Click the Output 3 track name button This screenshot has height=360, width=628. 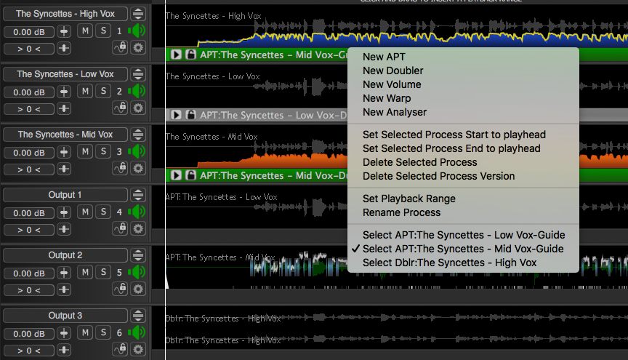tap(65, 316)
